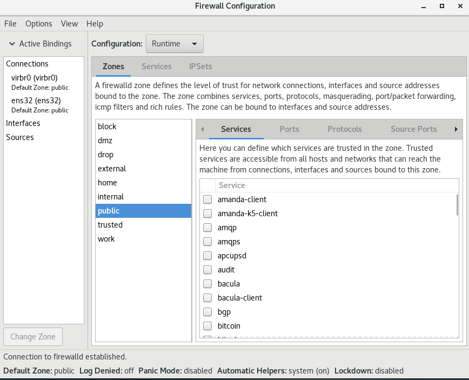Click the Change Zone button

point(33,337)
